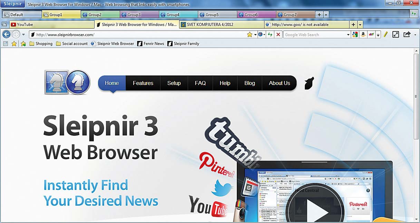Open the Sleipnir Family bookmark
The image size is (420, 223).
tap(183, 44)
